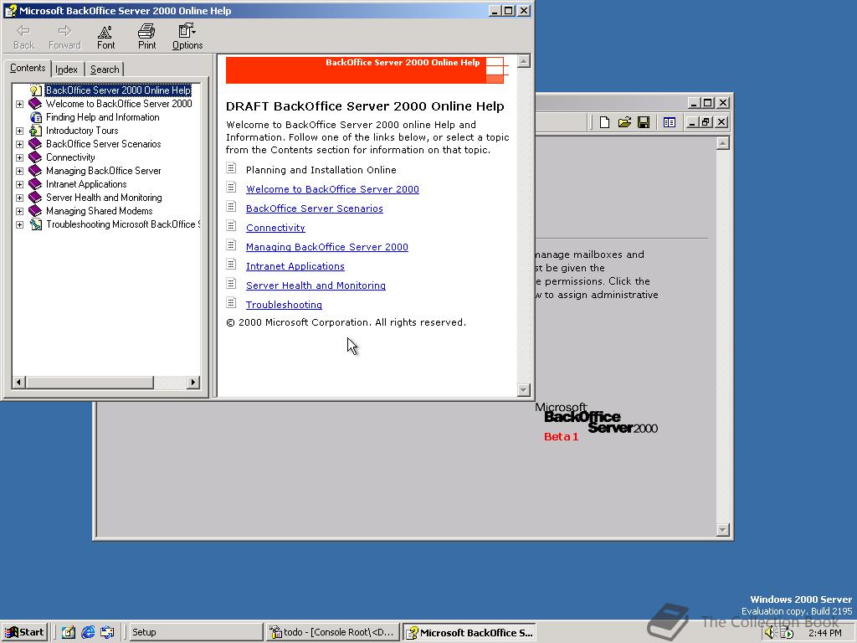Switch to Setup taskbar button
This screenshot has height=643, width=857.
coord(195,633)
